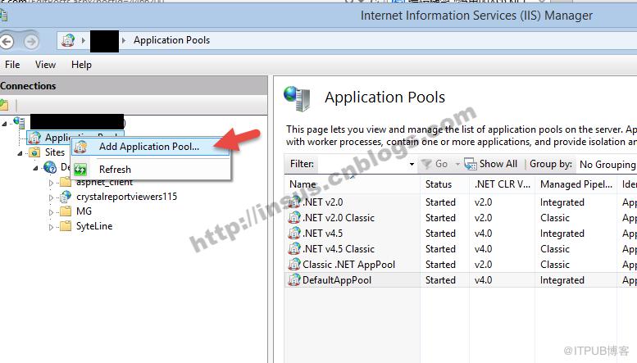Choose Refresh from the context menu
This screenshot has width=637, height=363.
pyautogui.click(x=151, y=170)
